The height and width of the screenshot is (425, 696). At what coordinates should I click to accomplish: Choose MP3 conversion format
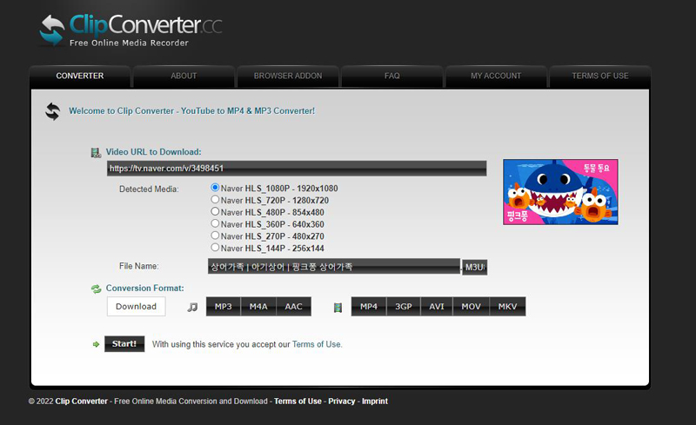point(224,307)
